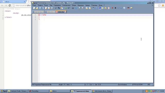Bookmark the page with Chrome's star

[159, 5]
